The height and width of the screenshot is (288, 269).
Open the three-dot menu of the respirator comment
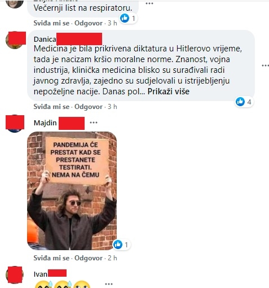click(x=149, y=3)
